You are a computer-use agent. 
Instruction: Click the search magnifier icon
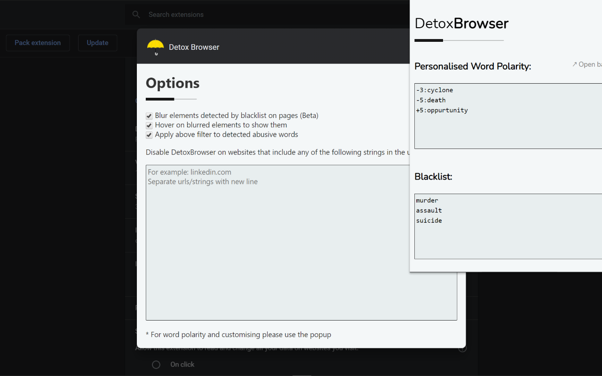tap(136, 15)
